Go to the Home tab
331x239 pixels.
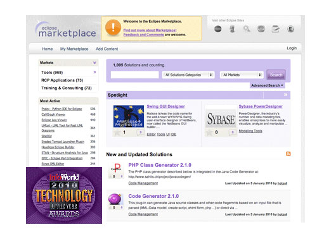point(48,49)
